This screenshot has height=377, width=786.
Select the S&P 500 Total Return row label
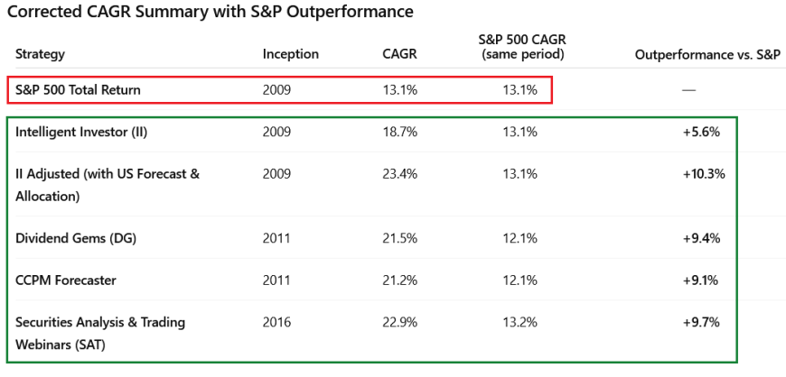click(x=79, y=90)
